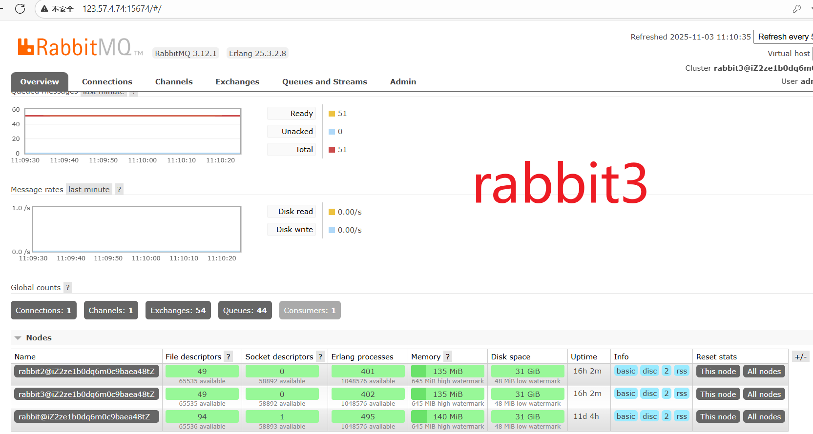Show help for File descriptors column
The width and height of the screenshot is (813, 434).
click(228, 356)
